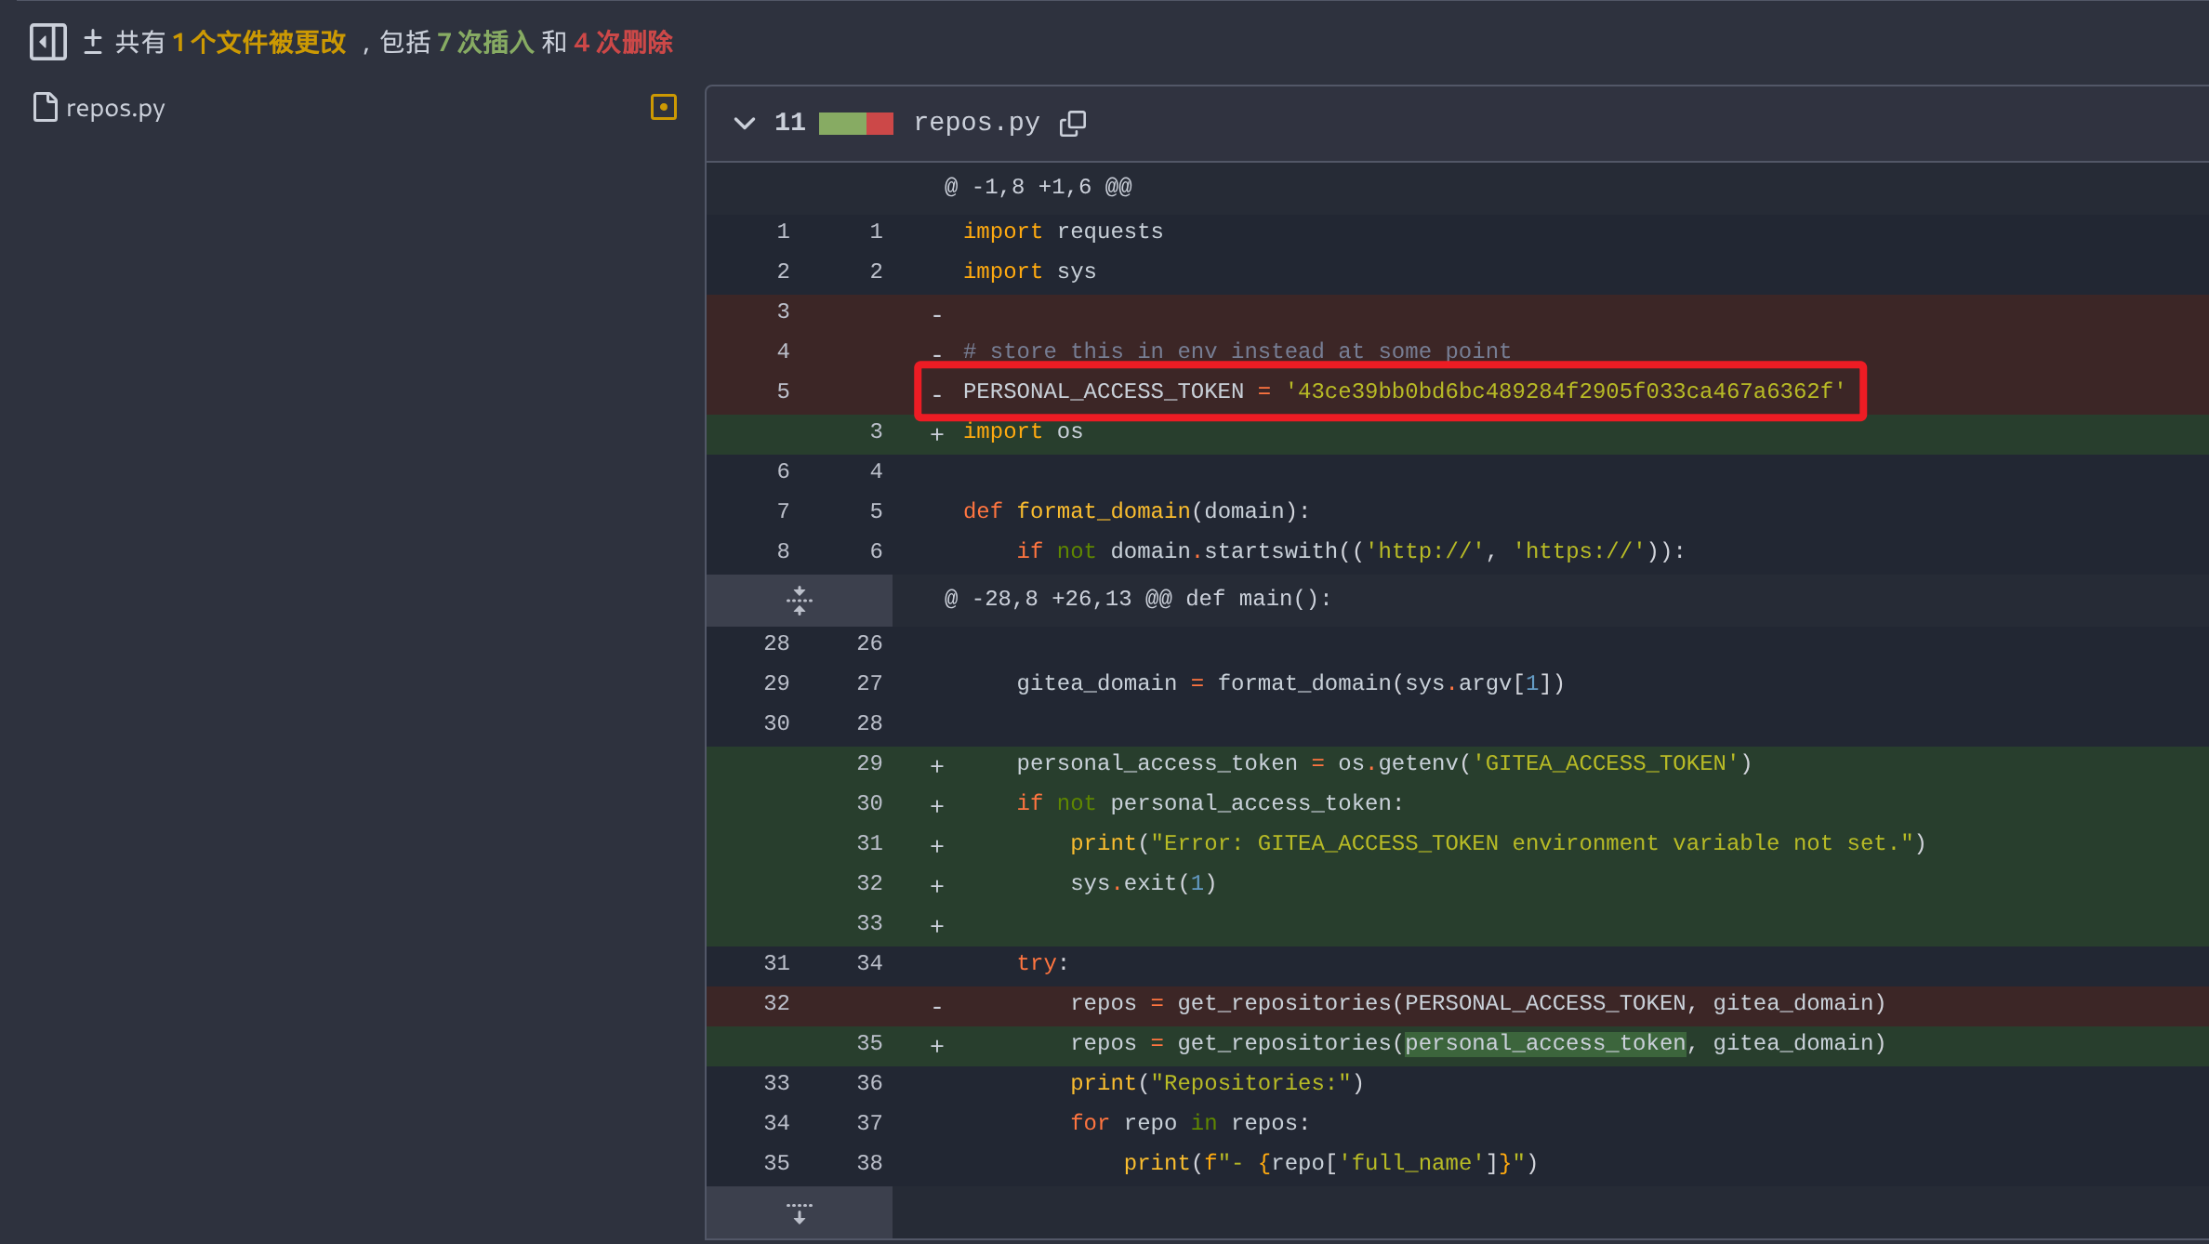Collapse the repos.py diff with chevron
This screenshot has width=2209, height=1244.
pyautogui.click(x=744, y=123)
